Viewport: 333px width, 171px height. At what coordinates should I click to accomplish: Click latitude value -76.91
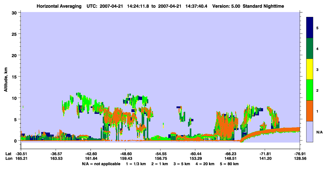point(300,154)
